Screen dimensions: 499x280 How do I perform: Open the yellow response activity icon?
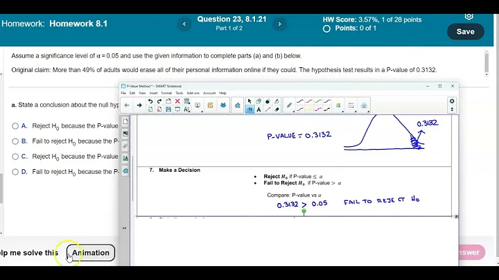point(211,105)
